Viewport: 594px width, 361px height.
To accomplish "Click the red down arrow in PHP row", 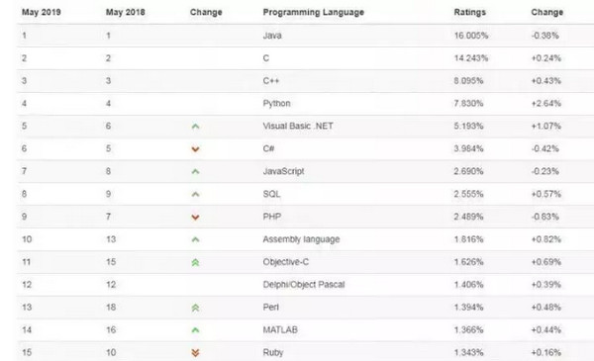I will [195, 218].
